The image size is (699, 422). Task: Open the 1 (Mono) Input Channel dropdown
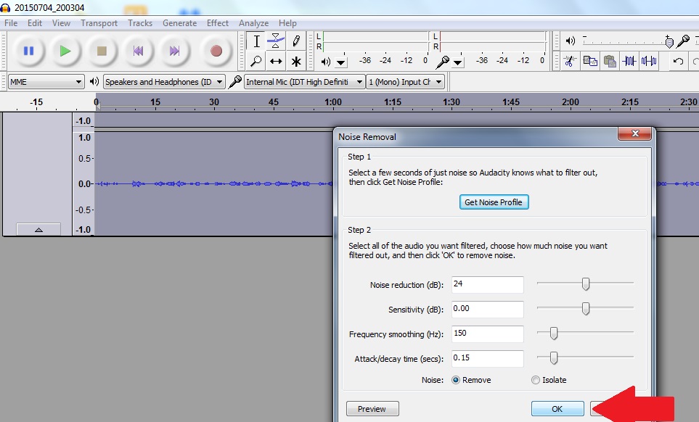(406, 82)
